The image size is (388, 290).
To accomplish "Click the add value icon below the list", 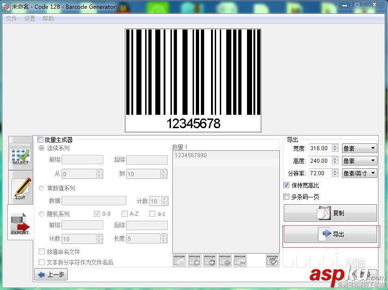I will pyautogui.click(x=225, y=260).
